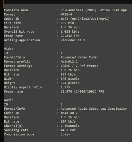Select the CABAC / 2 Ref Frames text
Viewport: 132px width, 142px height.
[x=79, y=66]
